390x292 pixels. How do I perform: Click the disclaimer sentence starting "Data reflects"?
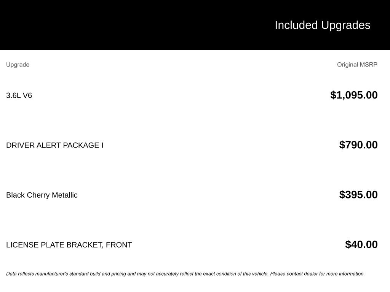(137, 274)
